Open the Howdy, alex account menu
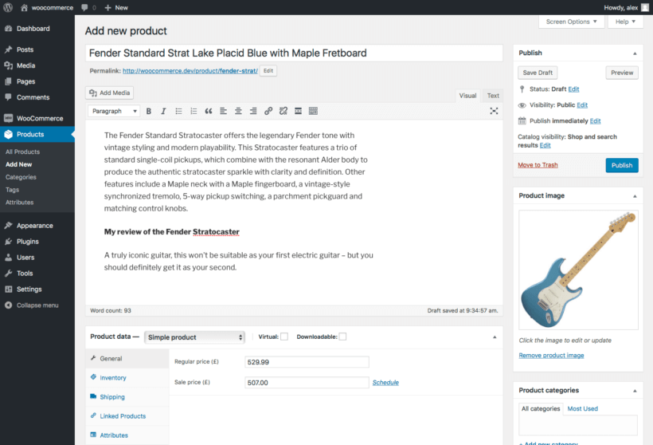653x445 pixels. (626, 7)
